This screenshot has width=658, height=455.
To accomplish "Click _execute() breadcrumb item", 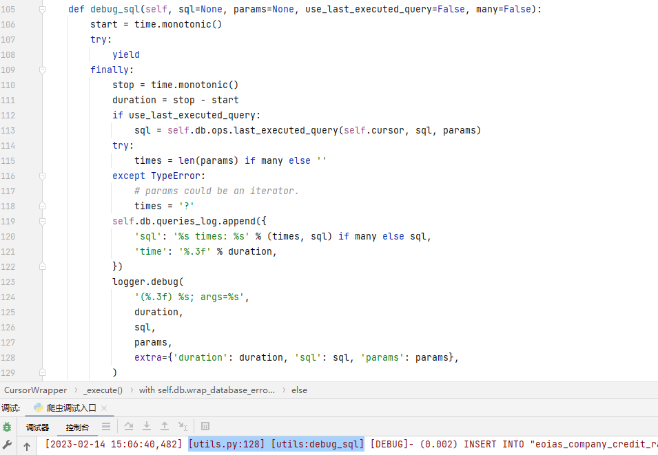I will [103, 390].
